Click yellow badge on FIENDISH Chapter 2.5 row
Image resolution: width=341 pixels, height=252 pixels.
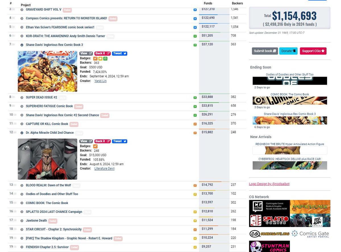tap(195, 247)
